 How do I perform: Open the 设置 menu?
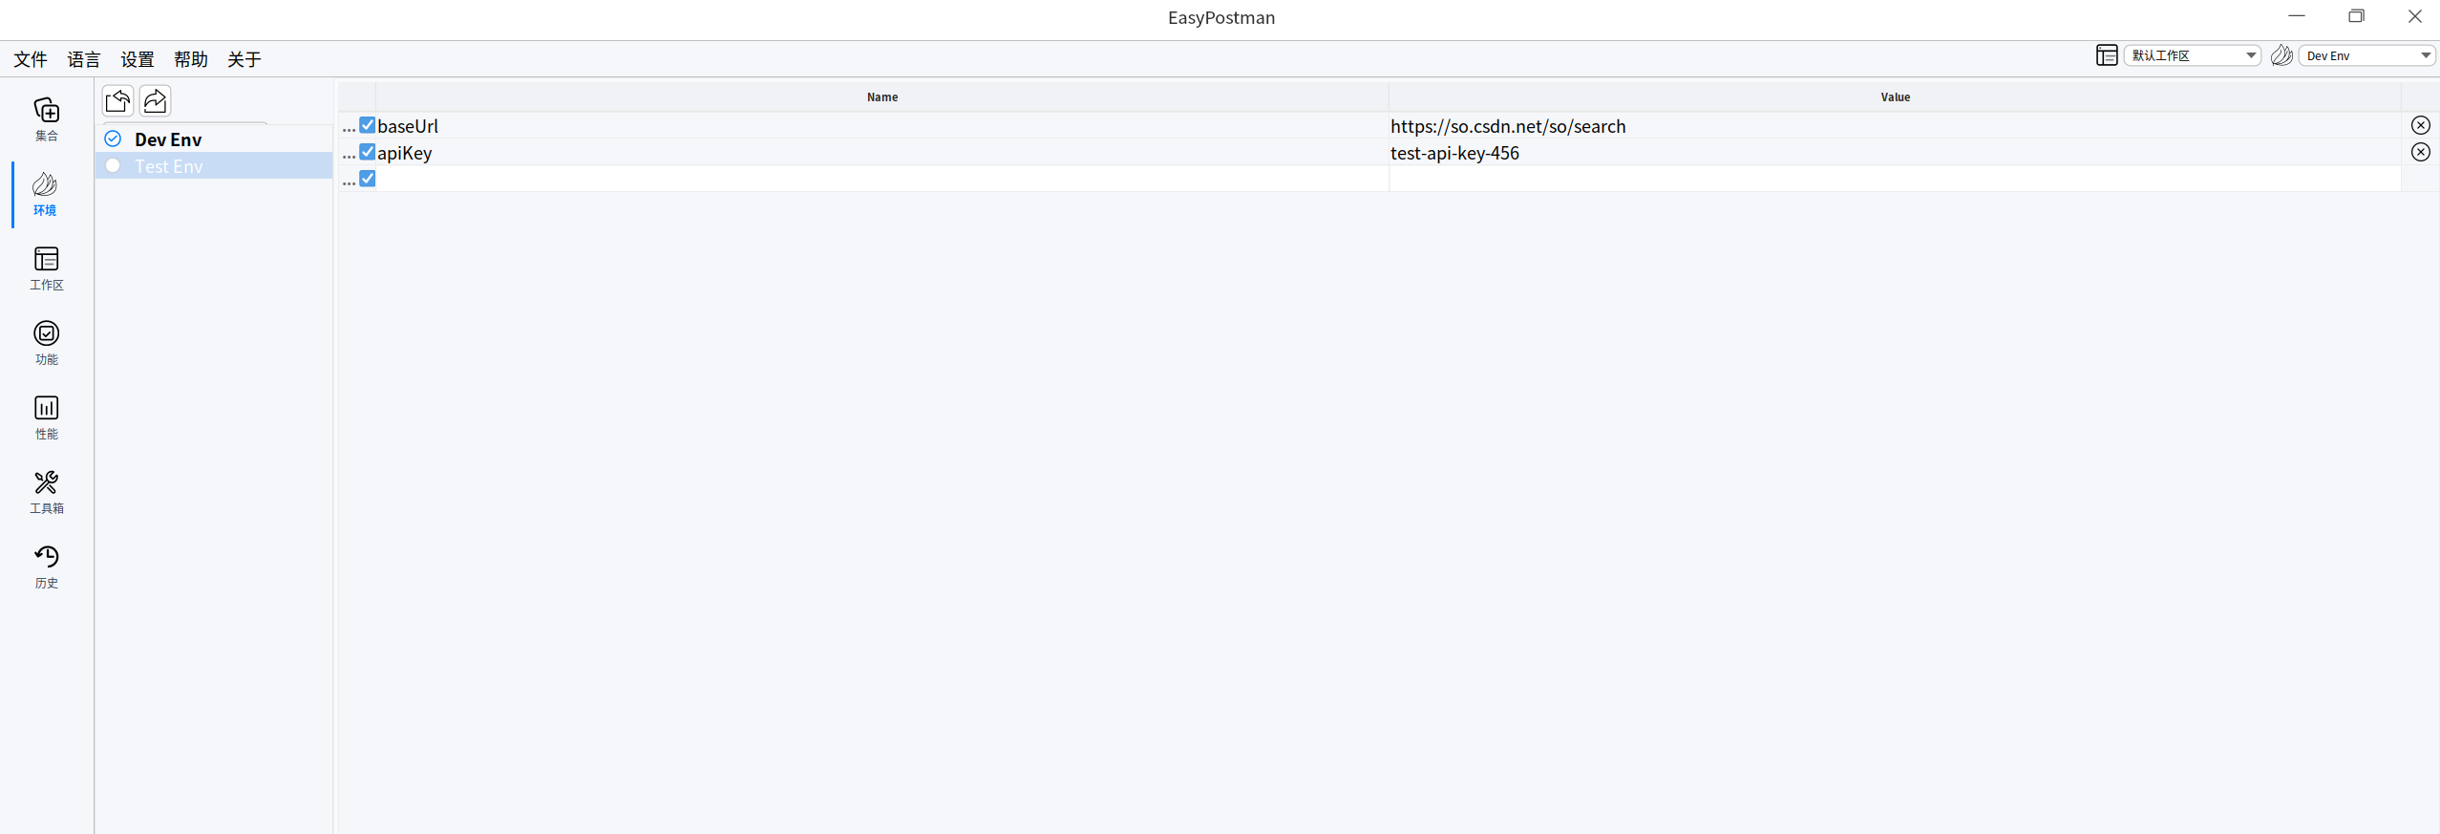tap(138, 59)
